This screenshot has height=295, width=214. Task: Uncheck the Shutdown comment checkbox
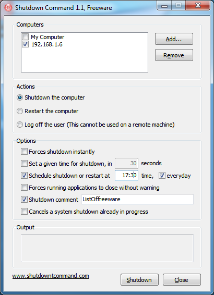point(24,199)
